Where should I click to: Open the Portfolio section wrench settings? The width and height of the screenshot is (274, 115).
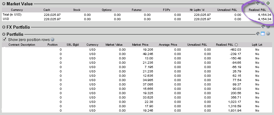tap(258, 34)
